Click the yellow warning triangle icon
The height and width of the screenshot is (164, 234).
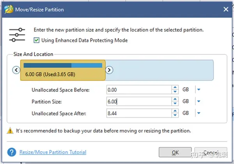(10, 131)
